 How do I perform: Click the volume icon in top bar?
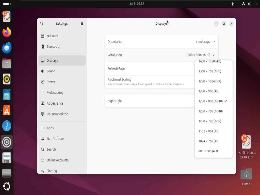click(249, 4)
